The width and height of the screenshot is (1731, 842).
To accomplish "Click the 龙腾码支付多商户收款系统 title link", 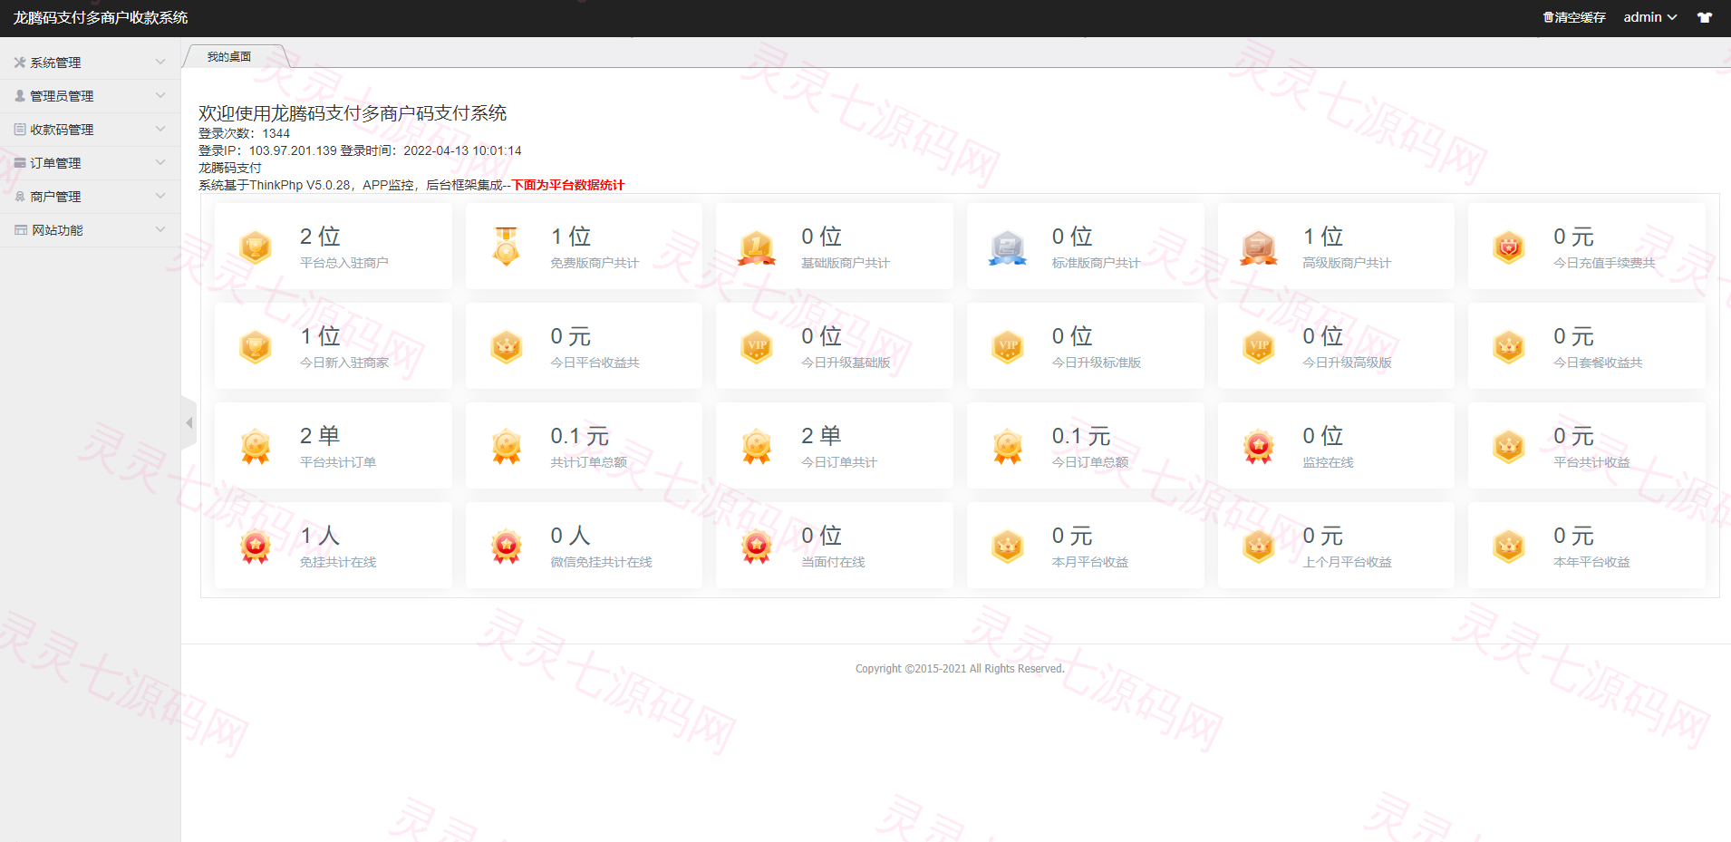I will pos(101,17).
